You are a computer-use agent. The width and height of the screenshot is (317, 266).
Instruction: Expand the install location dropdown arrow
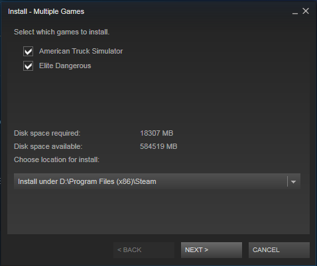(x=293, y=181)
